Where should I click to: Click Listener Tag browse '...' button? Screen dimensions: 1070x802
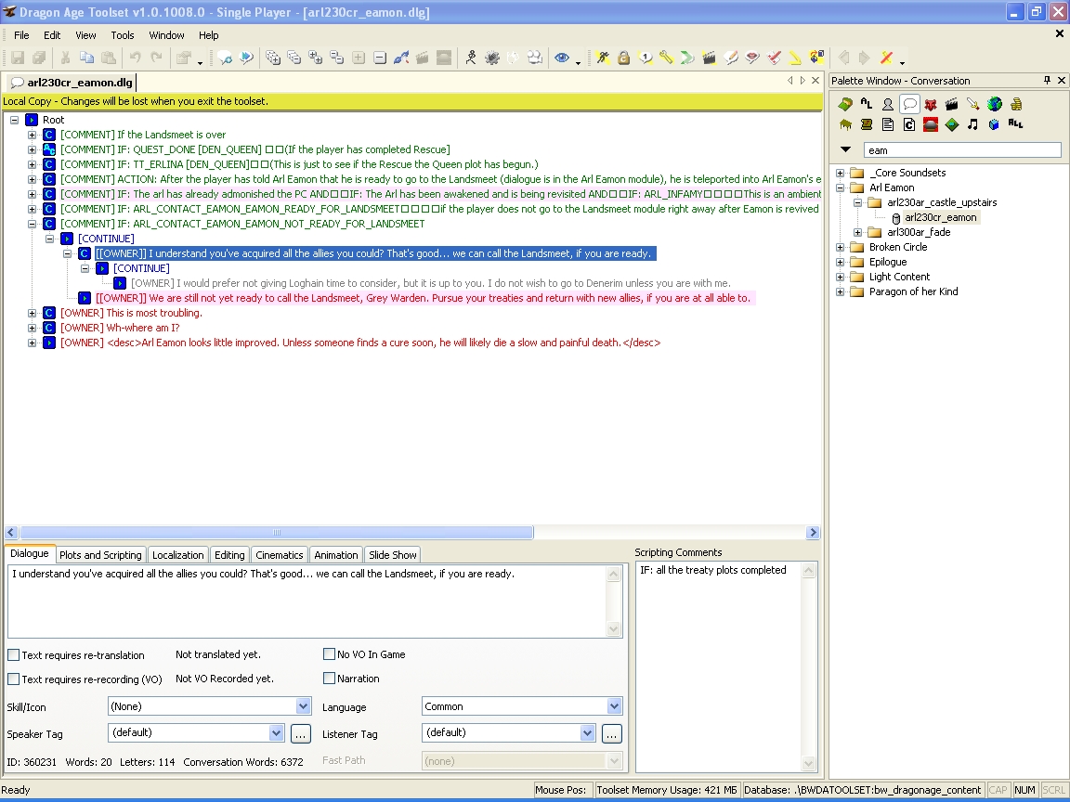[611, 733]
